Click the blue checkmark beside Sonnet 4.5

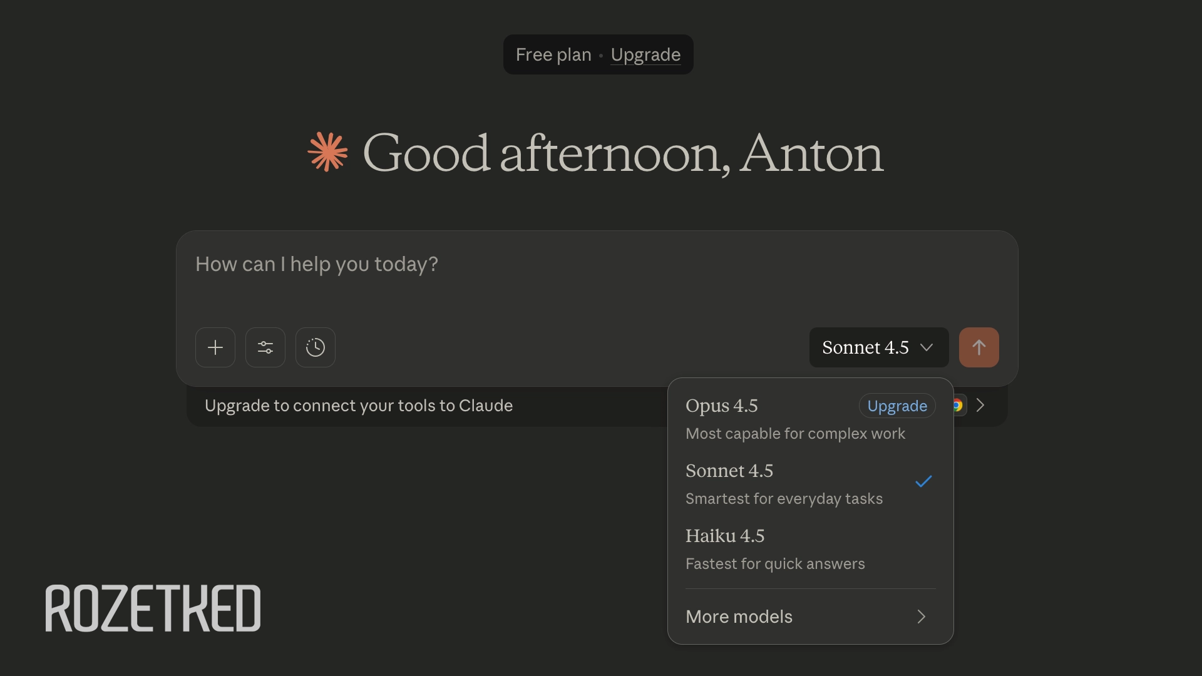(x=923, y=481)
